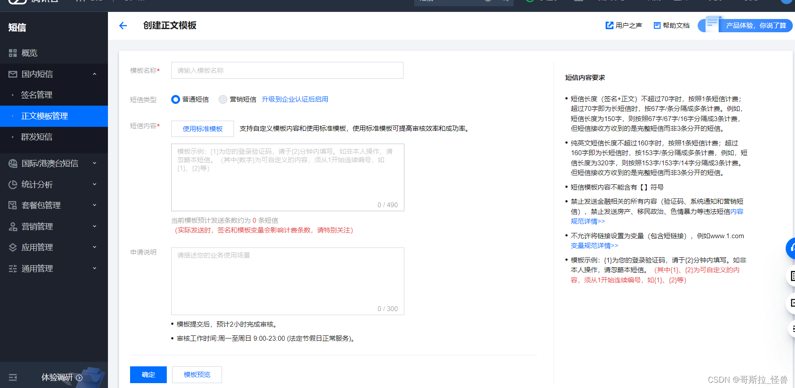Image resolution: width=795 pixels, height=388 pixels.
Task: Open the 营销管理 menu label
Action: coord(37,227)
